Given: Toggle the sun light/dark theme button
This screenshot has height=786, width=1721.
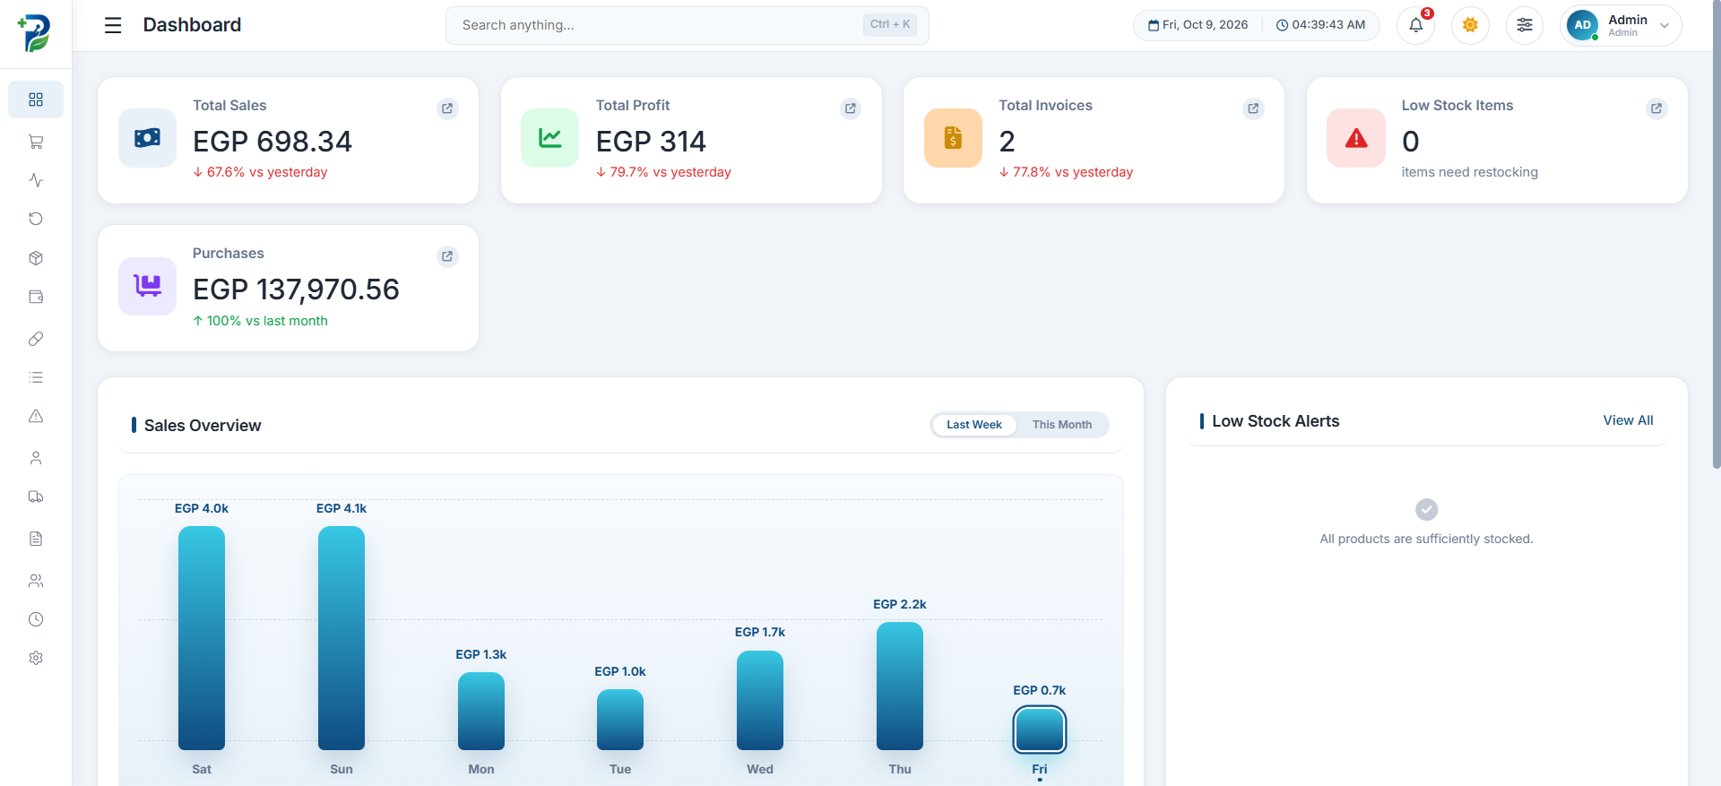Looking at the screenshot, I should (x=1470, y=25).
